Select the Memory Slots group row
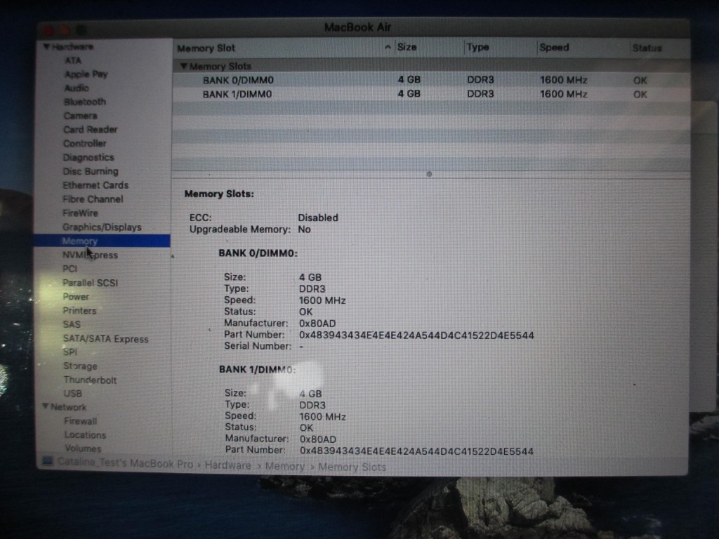Image resolution: width=719 pixels, height=539 pixels. (x=431, y=67)
